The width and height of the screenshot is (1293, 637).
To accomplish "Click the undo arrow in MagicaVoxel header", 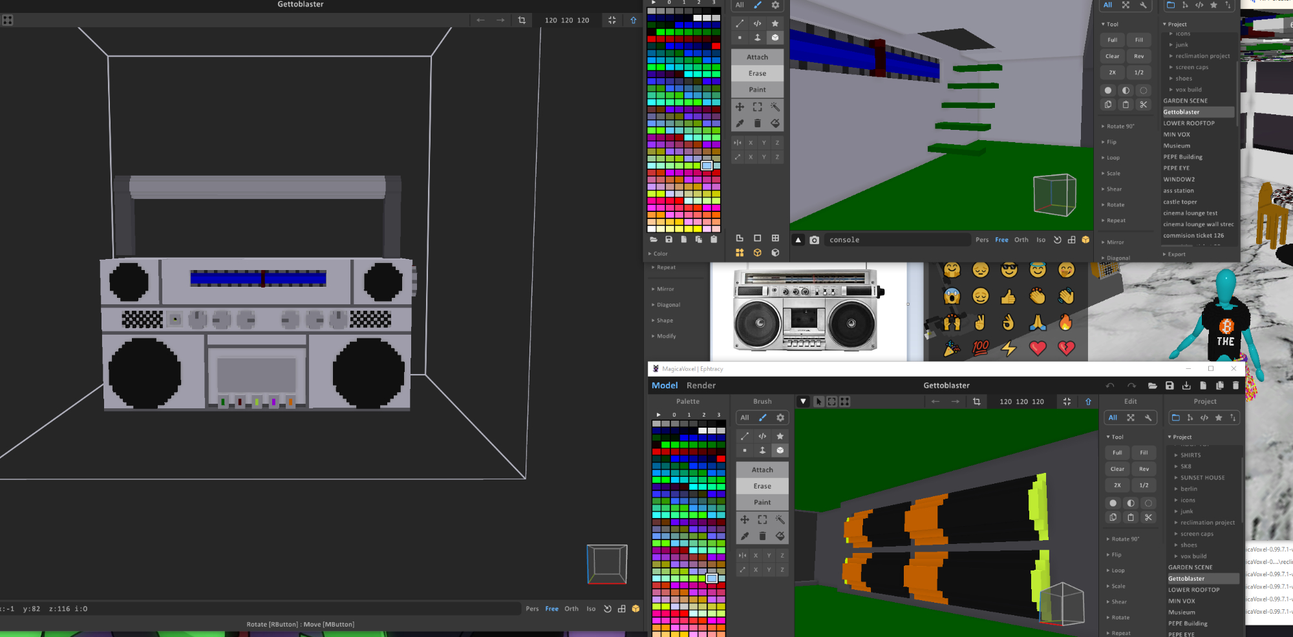I will click(x=1110, y=386).
